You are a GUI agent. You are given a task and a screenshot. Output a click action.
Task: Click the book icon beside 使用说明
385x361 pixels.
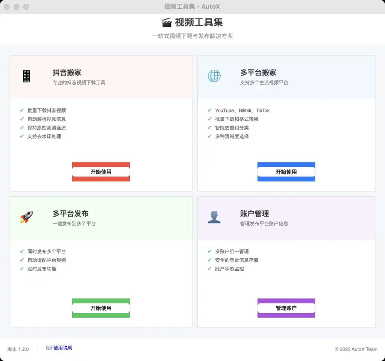pyautogui.click(x=49, y=347)
